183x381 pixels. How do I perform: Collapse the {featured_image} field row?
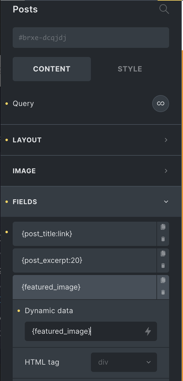click(85, 287)
